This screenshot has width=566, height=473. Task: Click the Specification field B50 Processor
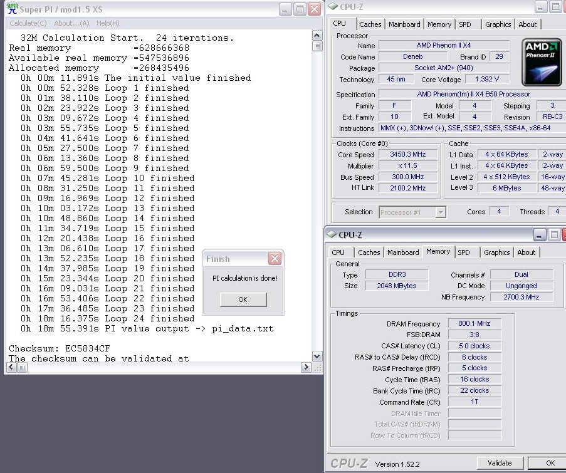[x=473, y=94]
